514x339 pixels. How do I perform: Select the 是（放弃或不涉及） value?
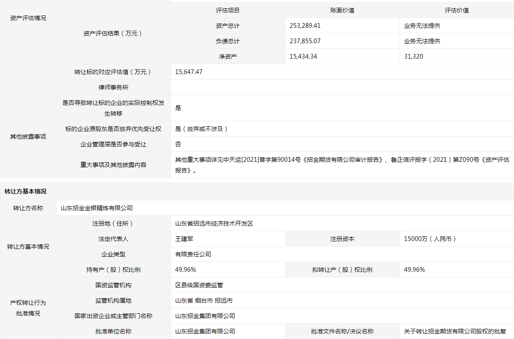pos(202,128)
